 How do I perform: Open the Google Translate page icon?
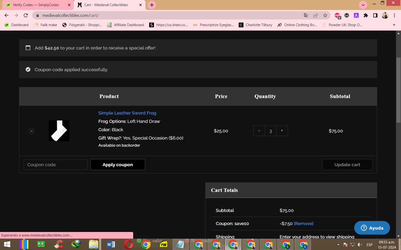(306, 15)
